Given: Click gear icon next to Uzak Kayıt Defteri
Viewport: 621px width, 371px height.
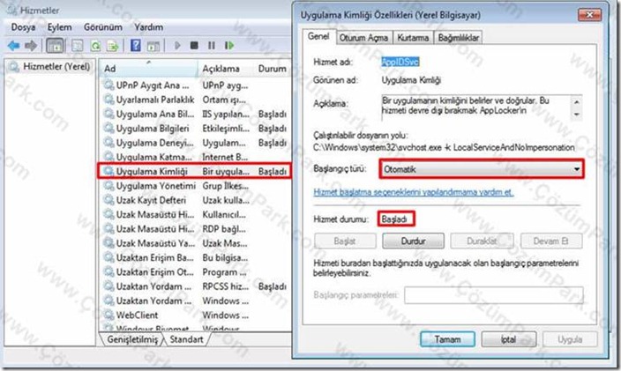Looking at the screenshot, I should click(108, 200).
